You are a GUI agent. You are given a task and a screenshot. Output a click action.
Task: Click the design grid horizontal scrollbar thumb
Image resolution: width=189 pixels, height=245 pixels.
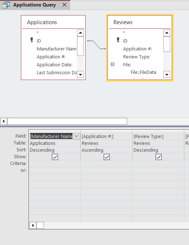click(40, 225)
